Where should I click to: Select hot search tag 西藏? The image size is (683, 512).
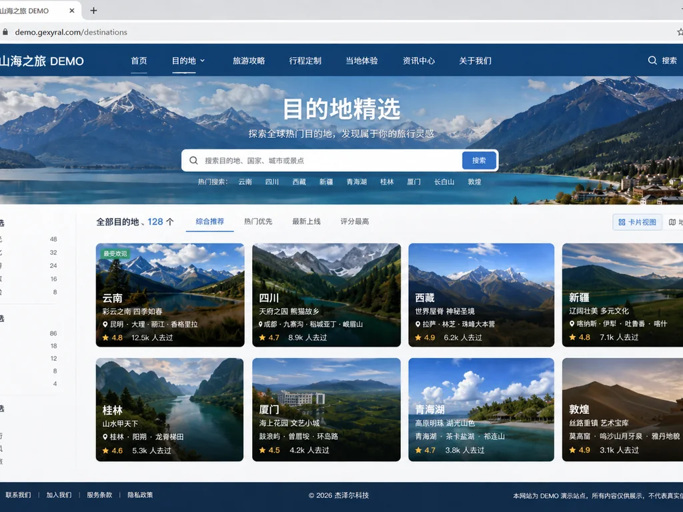pos(299,181)
